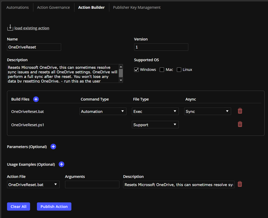Click the load existing action download icon
The width and height of the screenshot is (268, 218).
10,28
